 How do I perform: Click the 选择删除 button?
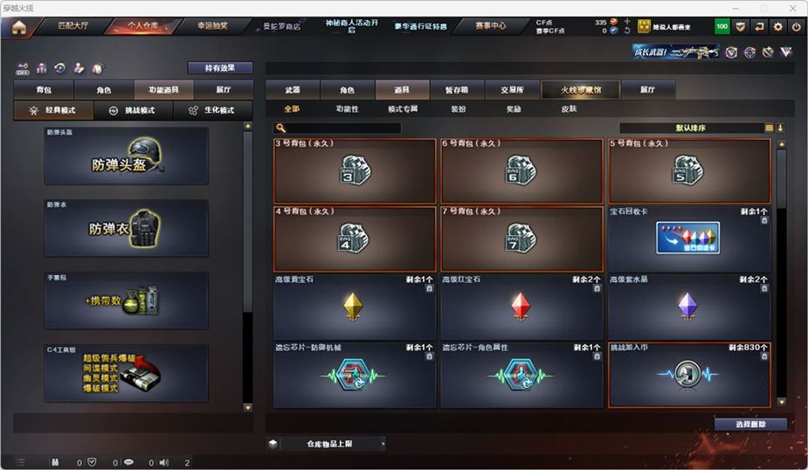click(x=750, y=424)
